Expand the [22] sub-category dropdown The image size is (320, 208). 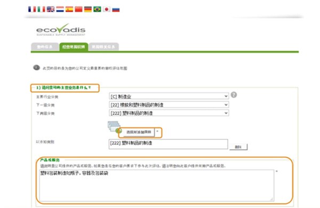(x=169, y=105)
